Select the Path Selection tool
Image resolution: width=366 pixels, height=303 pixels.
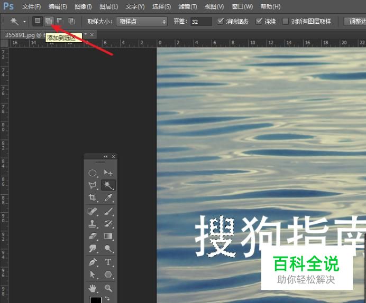pyautogui.click(x=93, y=274)
